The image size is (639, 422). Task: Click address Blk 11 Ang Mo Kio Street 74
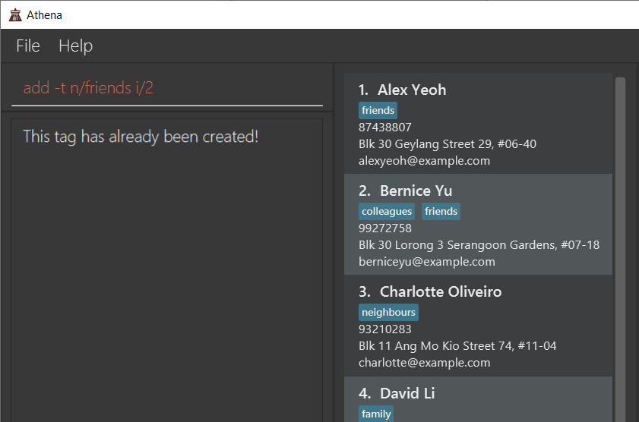[x=457, y=346]
